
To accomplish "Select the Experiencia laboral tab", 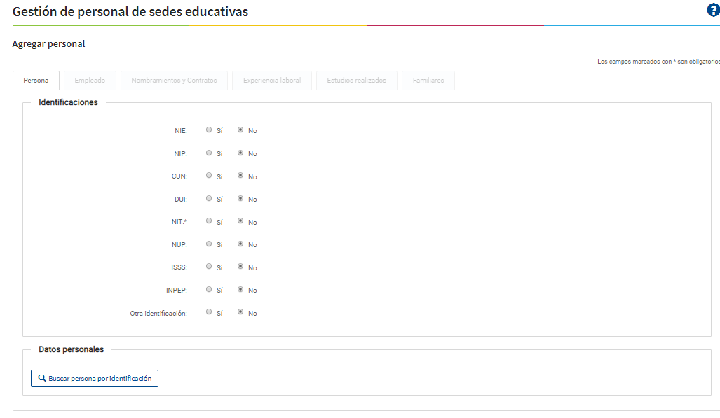I will click(272, 81).
